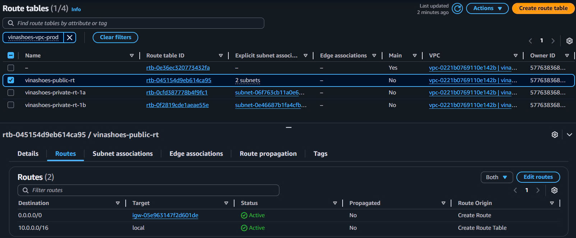
Task: Open Routes table preferences gear
Action: click(x=554, y=190)
